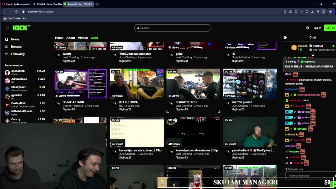Click flightas23 username in pinned message
The image size is (336, 189).
pyautogui.click(x=310, y=62)
